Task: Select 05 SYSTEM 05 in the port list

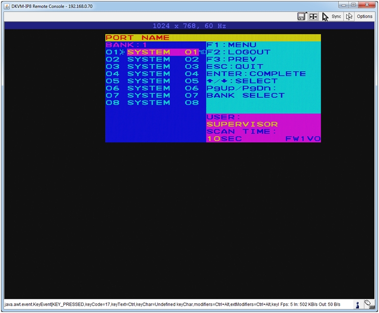Action: point(152,81)
